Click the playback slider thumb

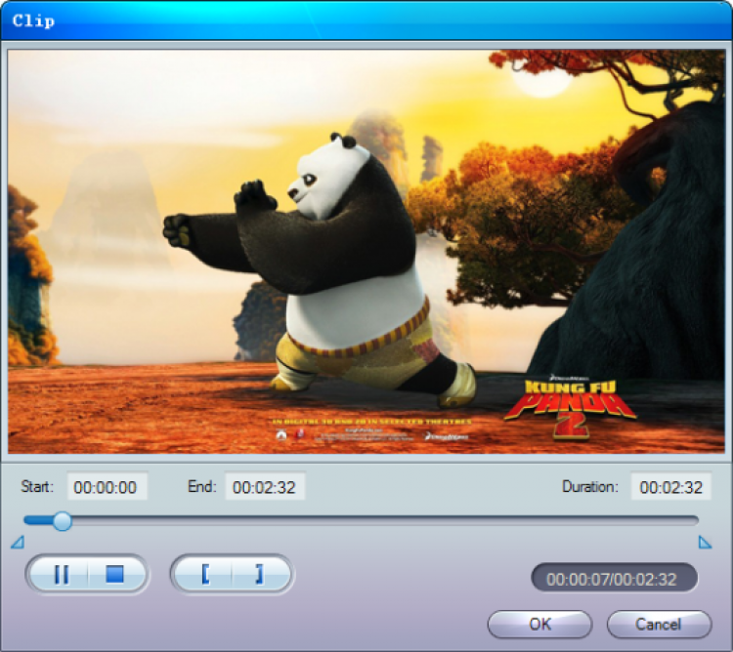point(62,521)
